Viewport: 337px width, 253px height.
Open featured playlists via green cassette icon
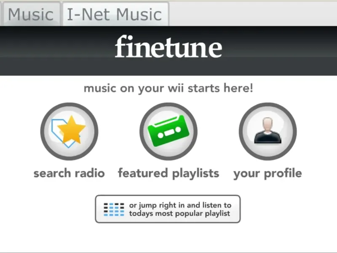pos(168,132)
